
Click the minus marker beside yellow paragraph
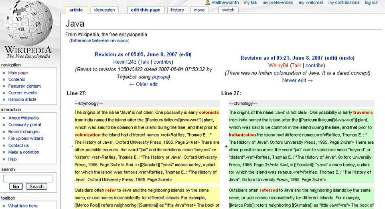pyautogui.click(x=72, y=147)
